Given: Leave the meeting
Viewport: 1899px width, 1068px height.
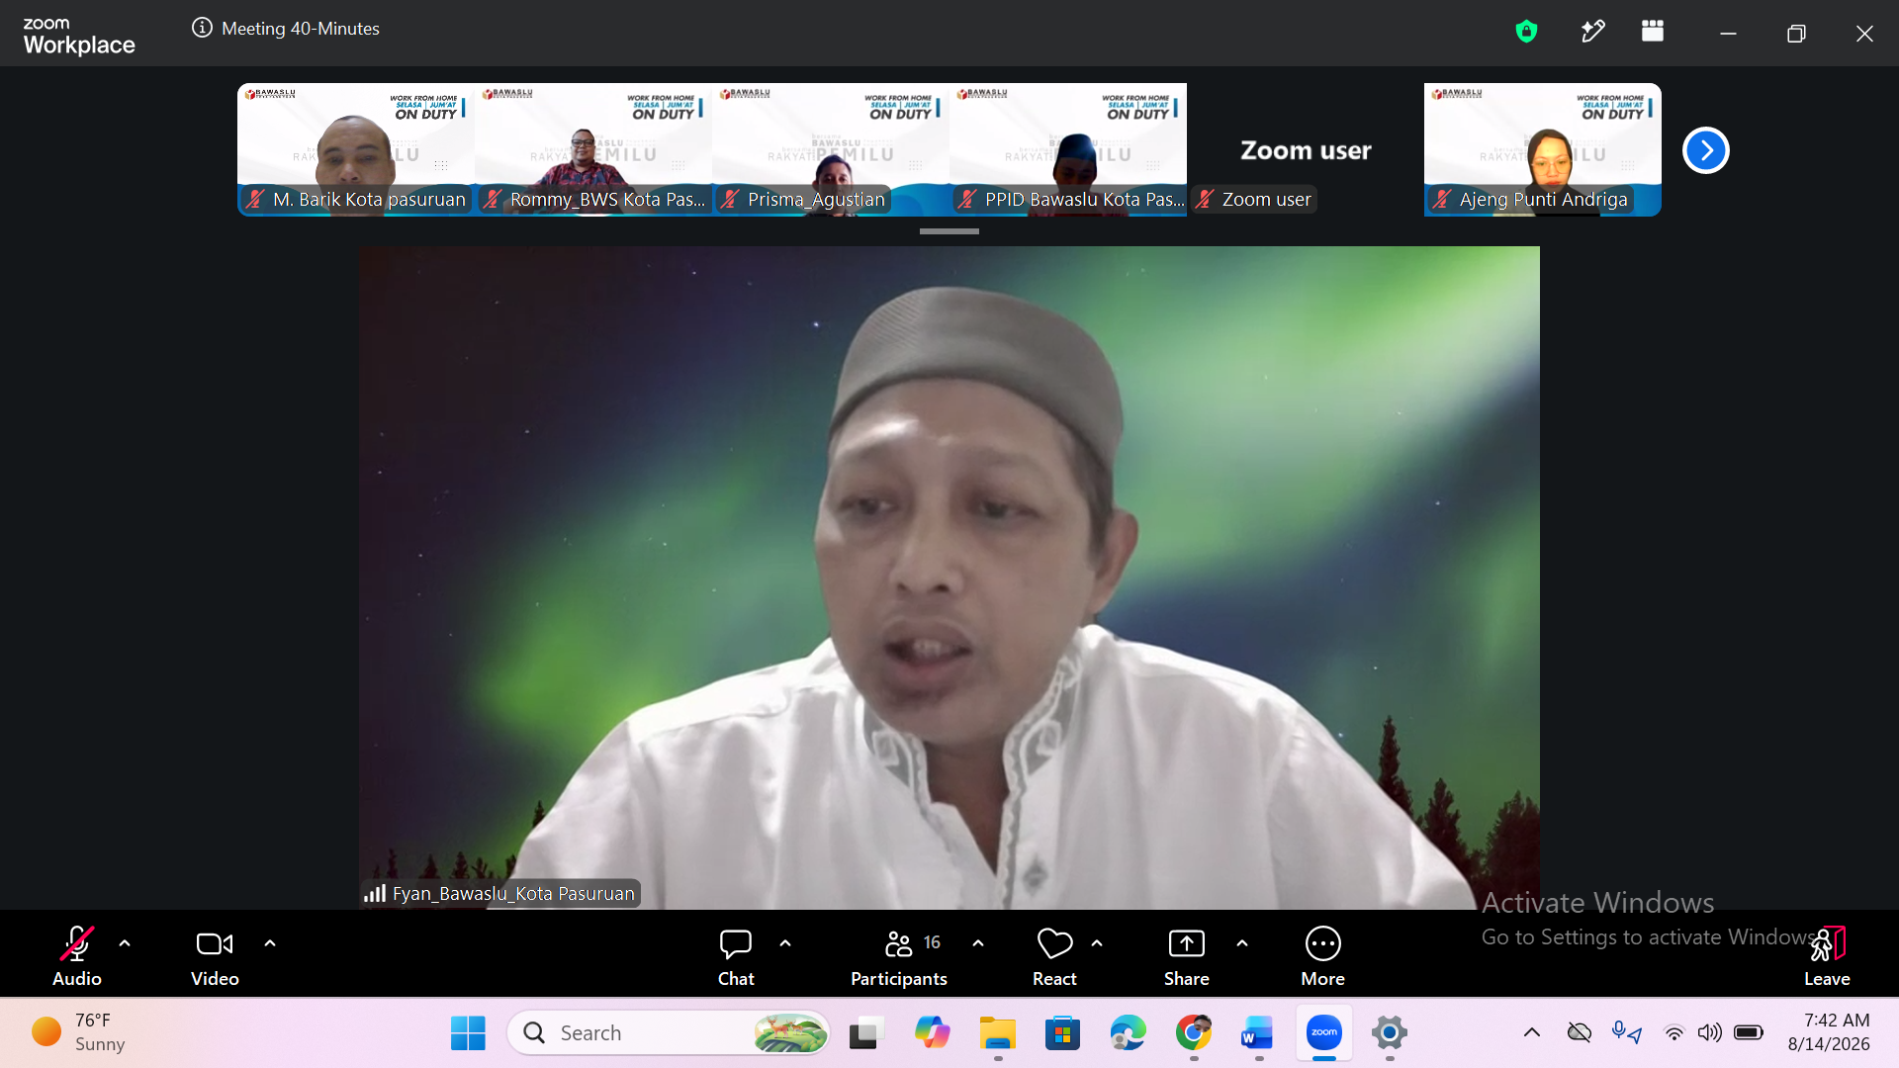Looking at the screenshot, I should (1827, 956).
